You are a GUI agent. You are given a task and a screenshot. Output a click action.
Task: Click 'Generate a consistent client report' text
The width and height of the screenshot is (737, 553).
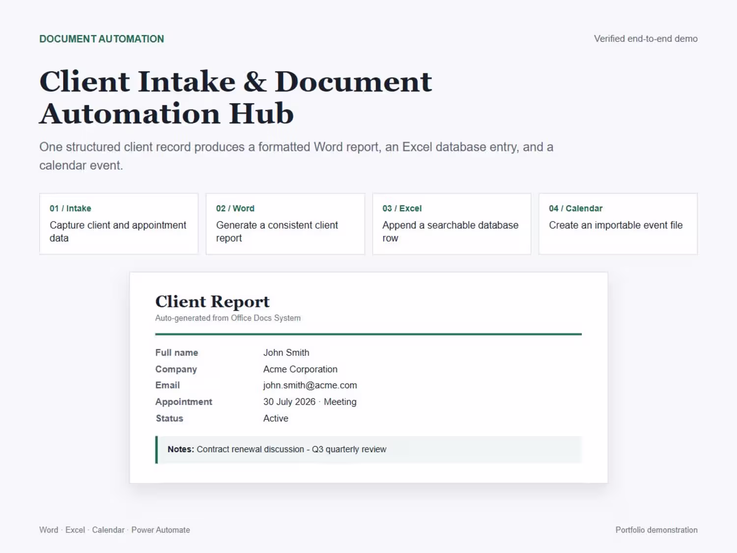pyautogui.click(x=277, y=232)
